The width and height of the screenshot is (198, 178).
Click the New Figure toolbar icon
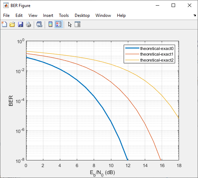click(4, 24)
